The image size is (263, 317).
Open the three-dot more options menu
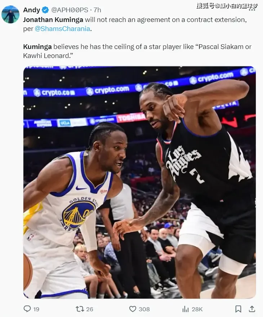252,10
